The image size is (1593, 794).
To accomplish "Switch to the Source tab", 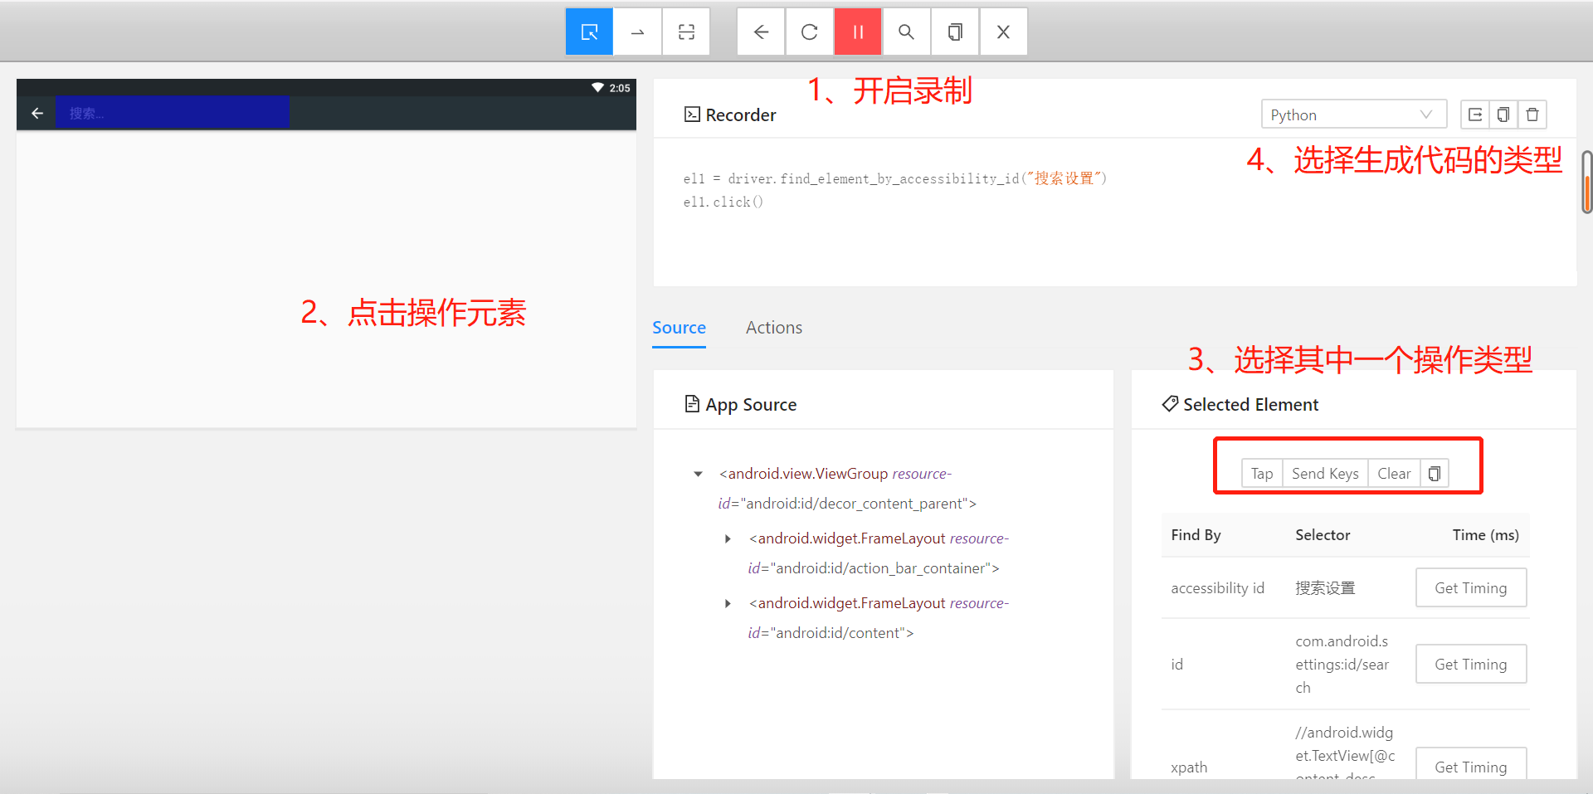I will click(679, 328).
